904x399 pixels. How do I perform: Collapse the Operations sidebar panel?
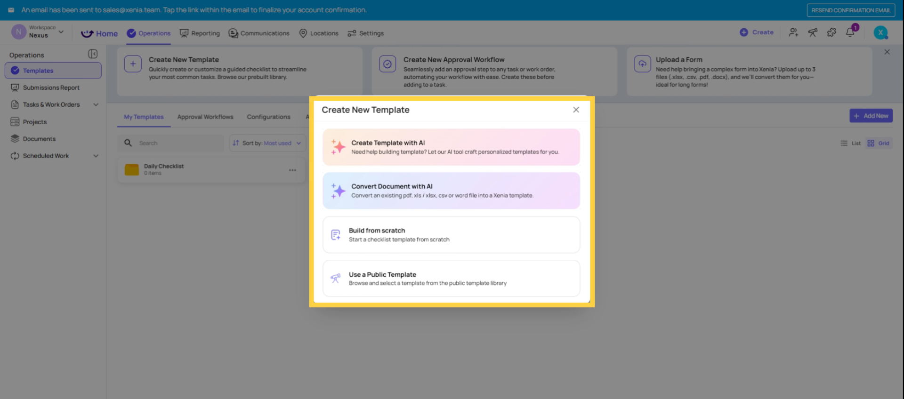point(93,54)
